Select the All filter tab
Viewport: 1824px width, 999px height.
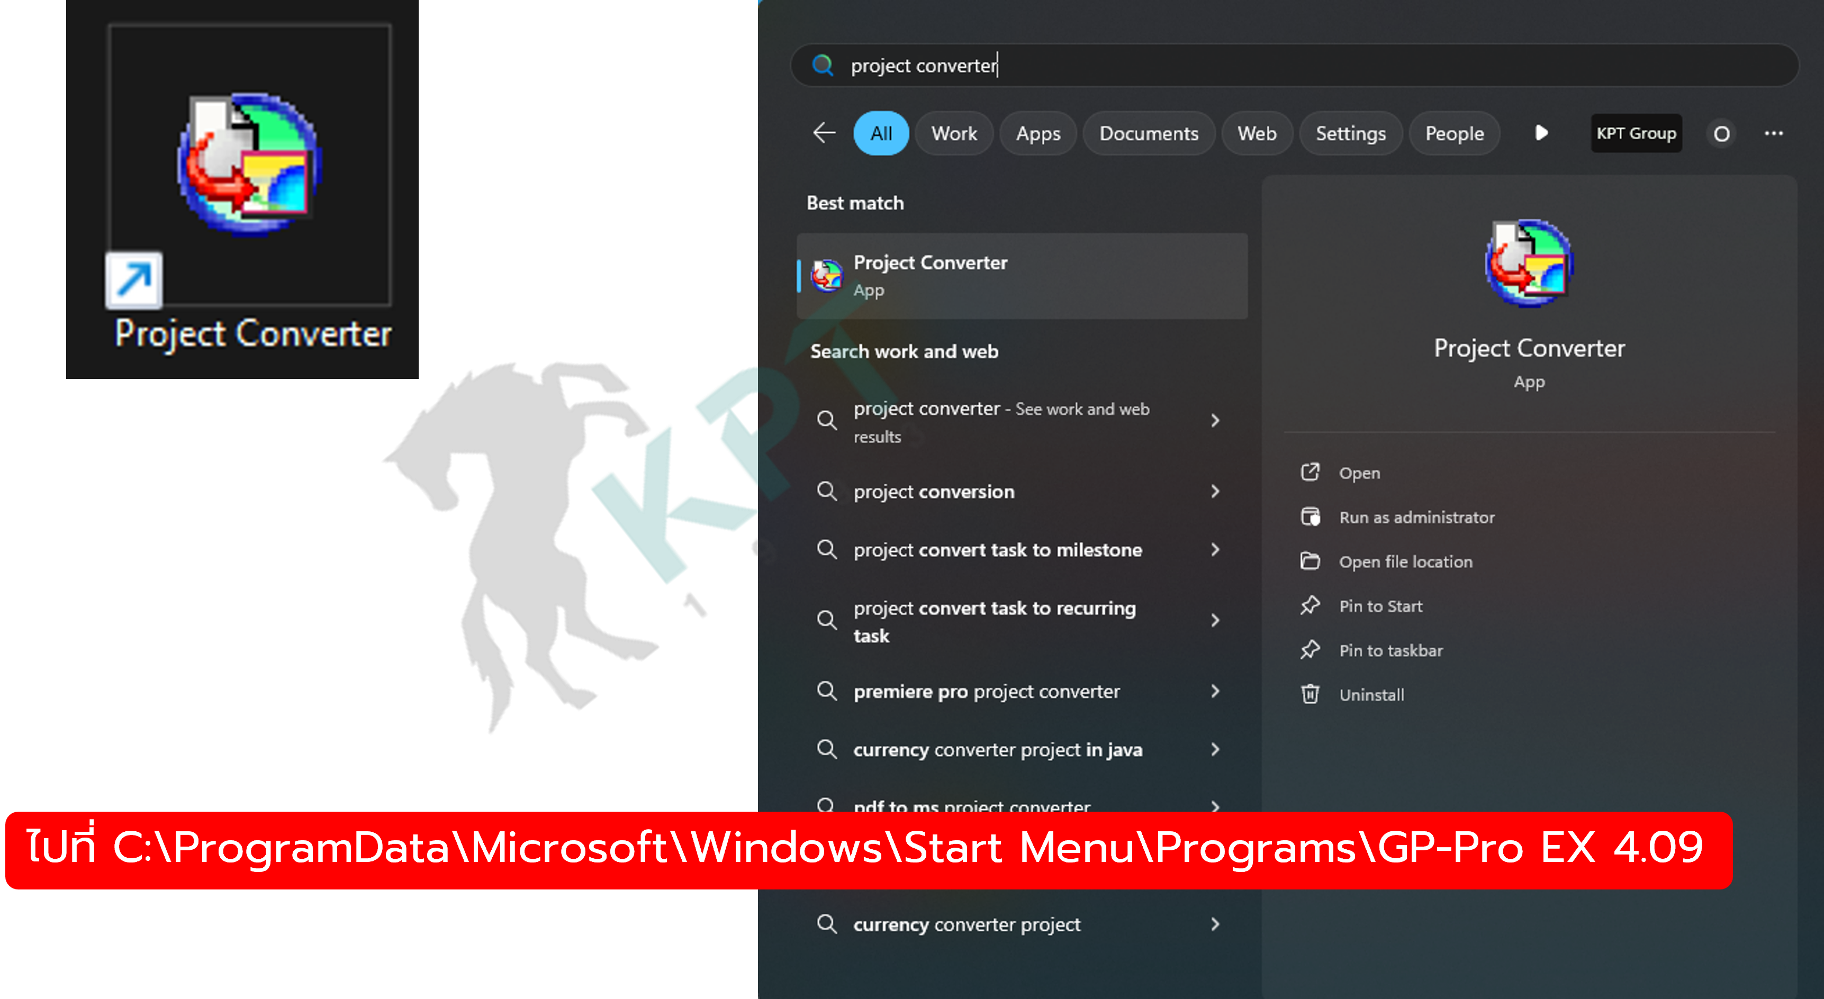[x=881, y=133]
